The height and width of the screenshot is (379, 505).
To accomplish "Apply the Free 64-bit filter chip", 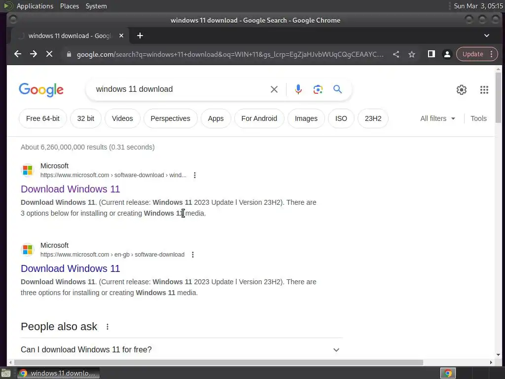I will click(x=43, y=118).
